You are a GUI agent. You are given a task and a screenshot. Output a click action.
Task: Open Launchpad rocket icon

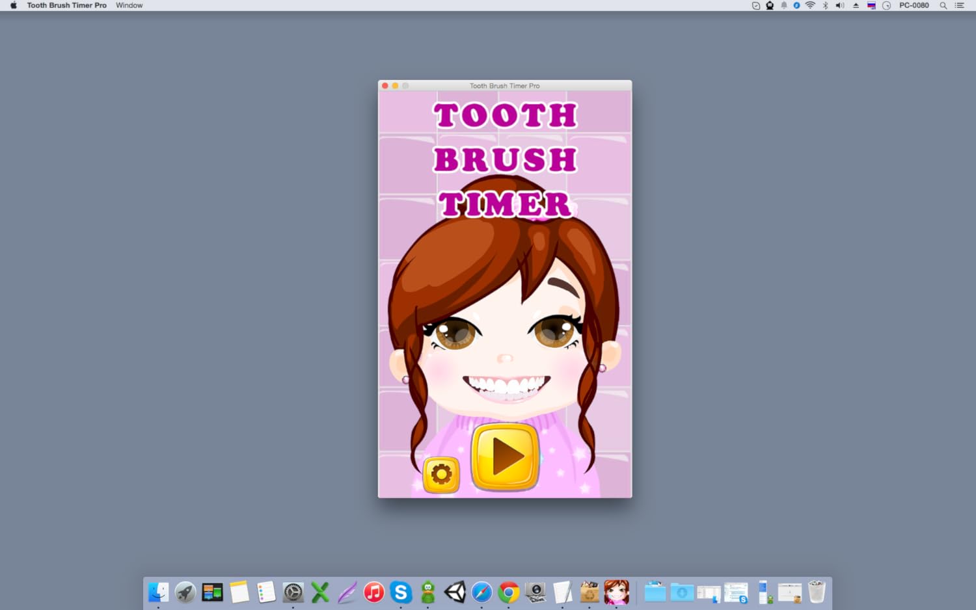pos(185,592)
